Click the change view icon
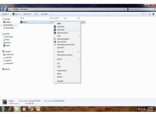The height and width of the screenshot is (117, 156). pos(143,14)
